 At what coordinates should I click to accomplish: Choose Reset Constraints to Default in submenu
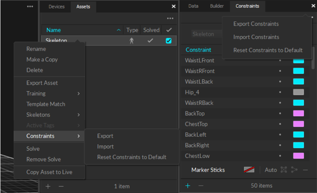[131, 157]
